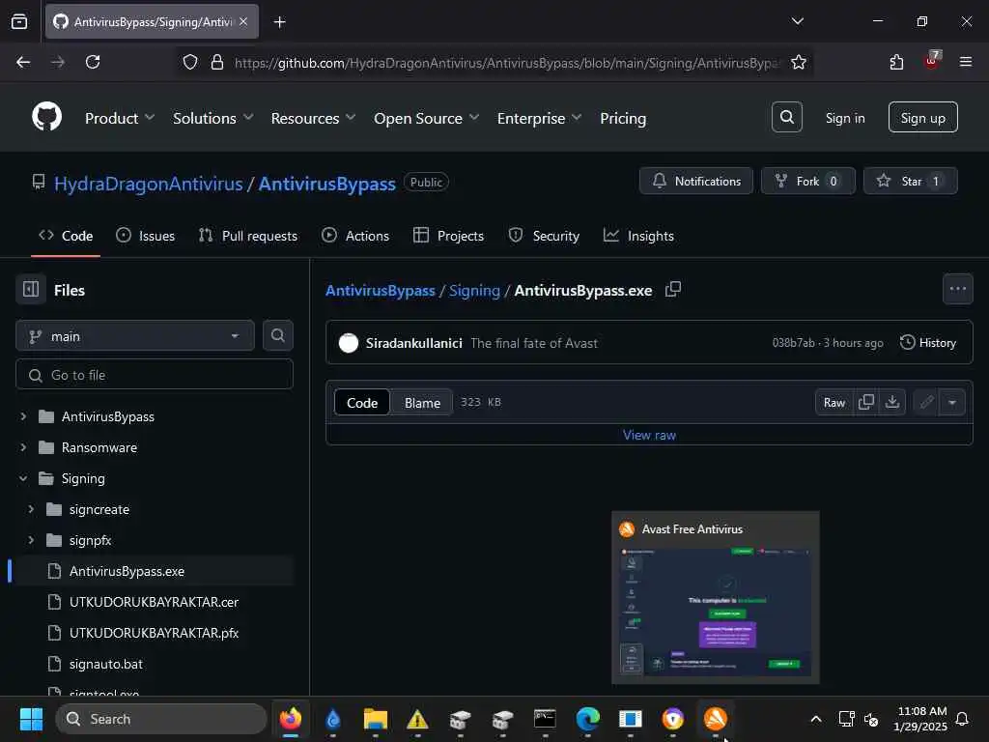Screen dimensions: 989x742
Task: Click the browser address bar URL
Action: tap(506, 63)
